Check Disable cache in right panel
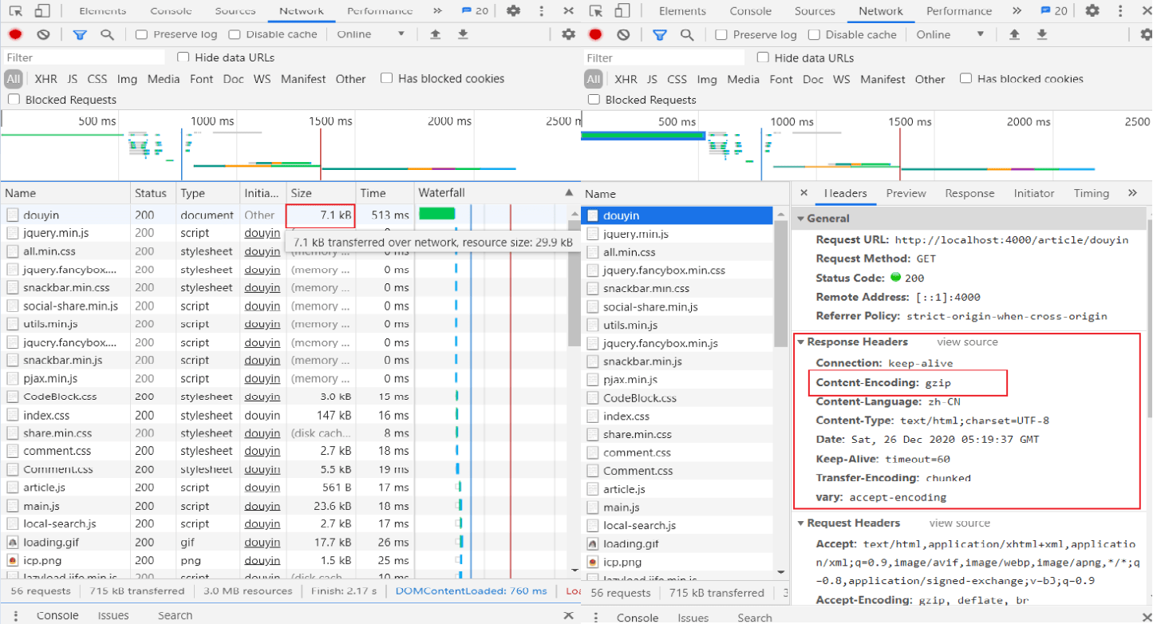 [814, 34]
